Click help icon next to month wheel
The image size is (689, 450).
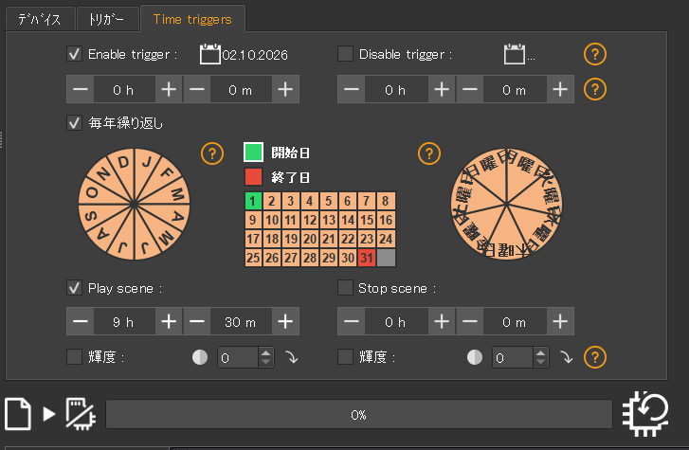(x=213, y=153)
